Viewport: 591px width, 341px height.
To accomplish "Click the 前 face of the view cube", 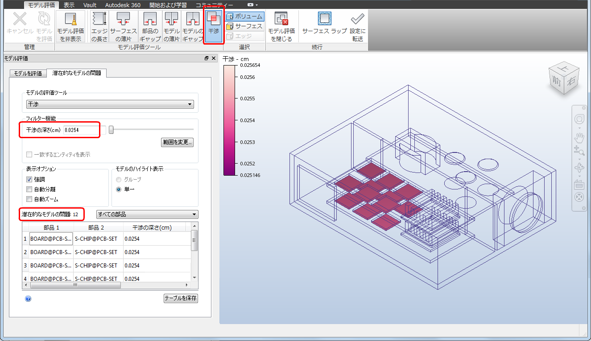I will click(x=557, y=81).
